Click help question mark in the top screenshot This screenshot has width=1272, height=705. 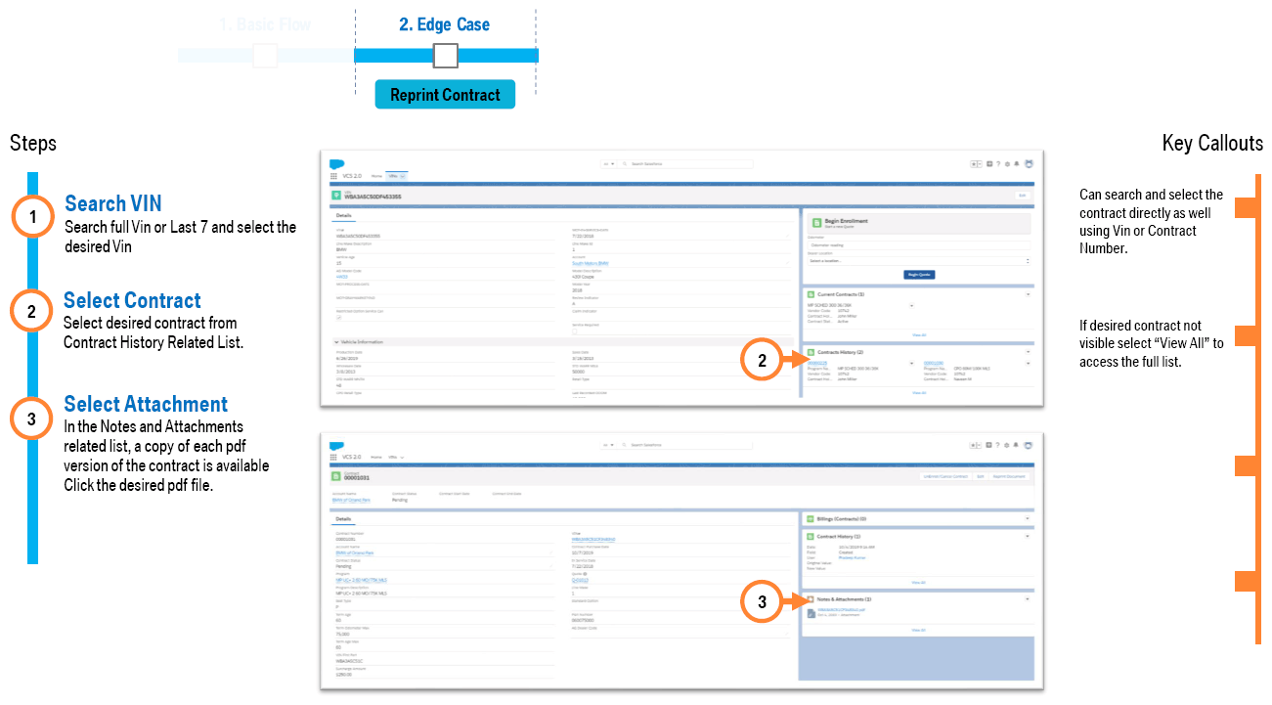[998, 164]
